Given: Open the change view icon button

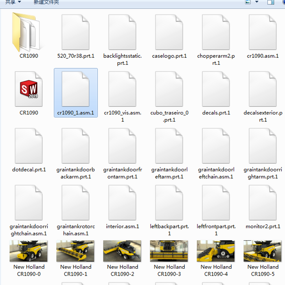Looking at the screenshot, I should tap(248, 2).
